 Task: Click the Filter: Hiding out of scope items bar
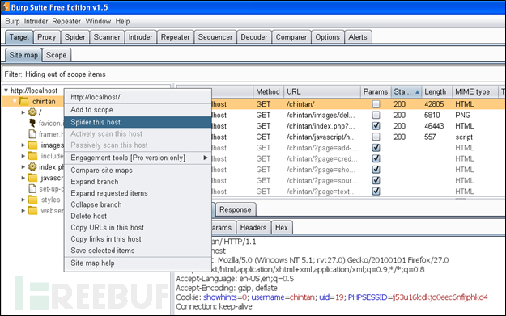click(253, 74)
